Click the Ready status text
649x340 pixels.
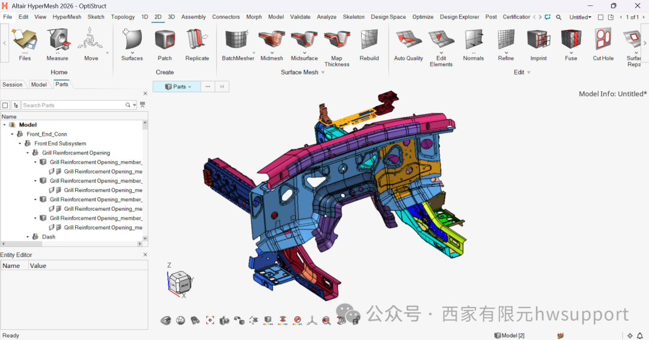click(x=11, y=335)
